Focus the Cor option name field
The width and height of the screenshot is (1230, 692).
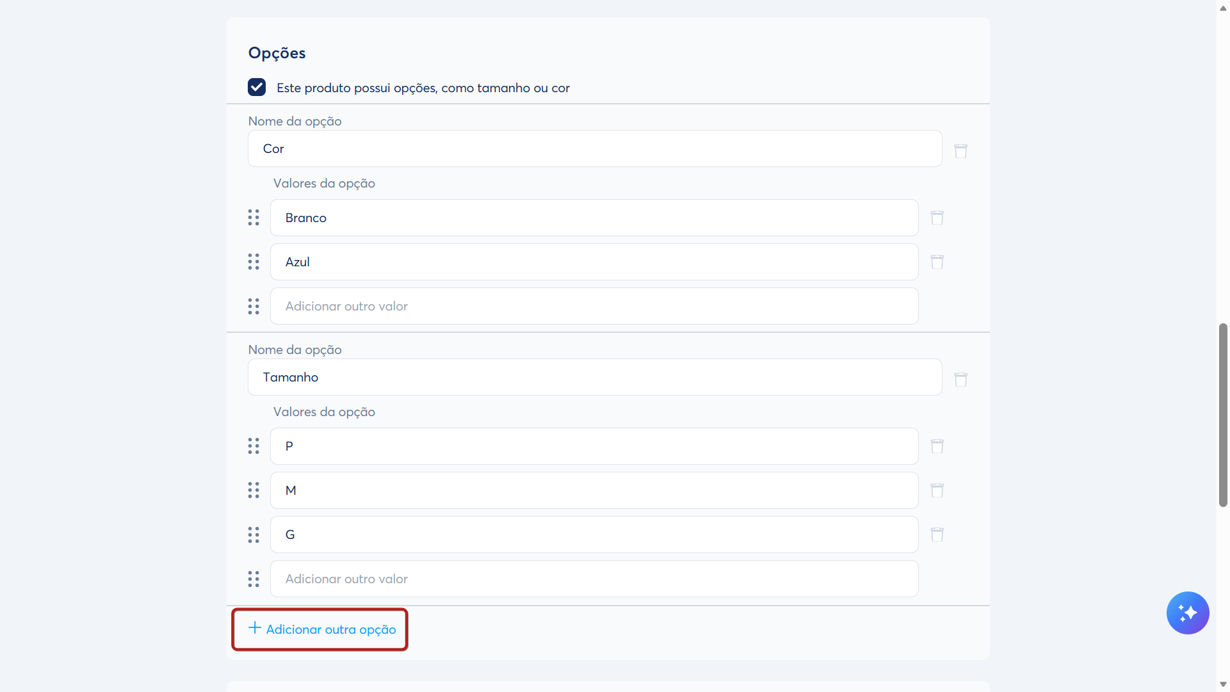coord(594,149)
